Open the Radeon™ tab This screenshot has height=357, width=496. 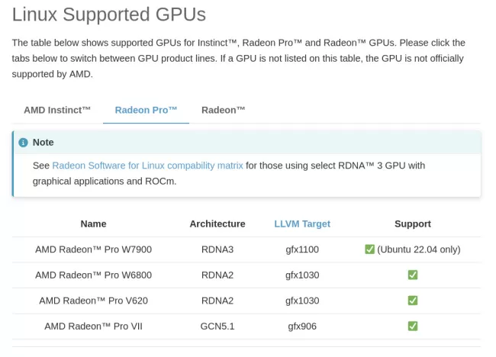pos(223,110)
